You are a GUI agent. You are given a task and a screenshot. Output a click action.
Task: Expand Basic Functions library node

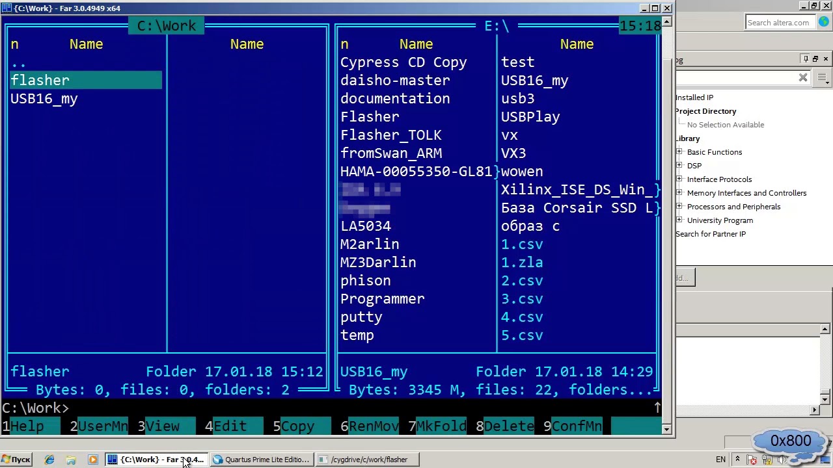tap(679, 152)
